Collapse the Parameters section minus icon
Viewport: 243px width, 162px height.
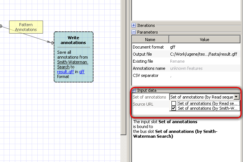coord(134,32)
